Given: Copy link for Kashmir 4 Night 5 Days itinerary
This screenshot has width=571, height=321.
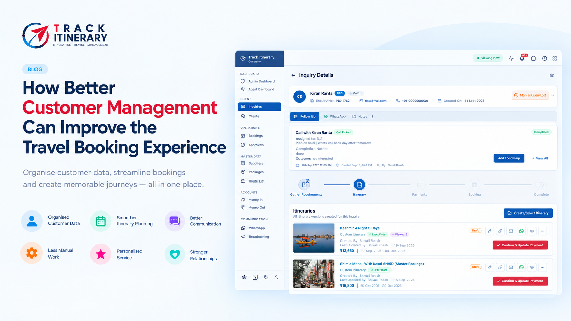Looking at the screenshot, I should [500, 231].
